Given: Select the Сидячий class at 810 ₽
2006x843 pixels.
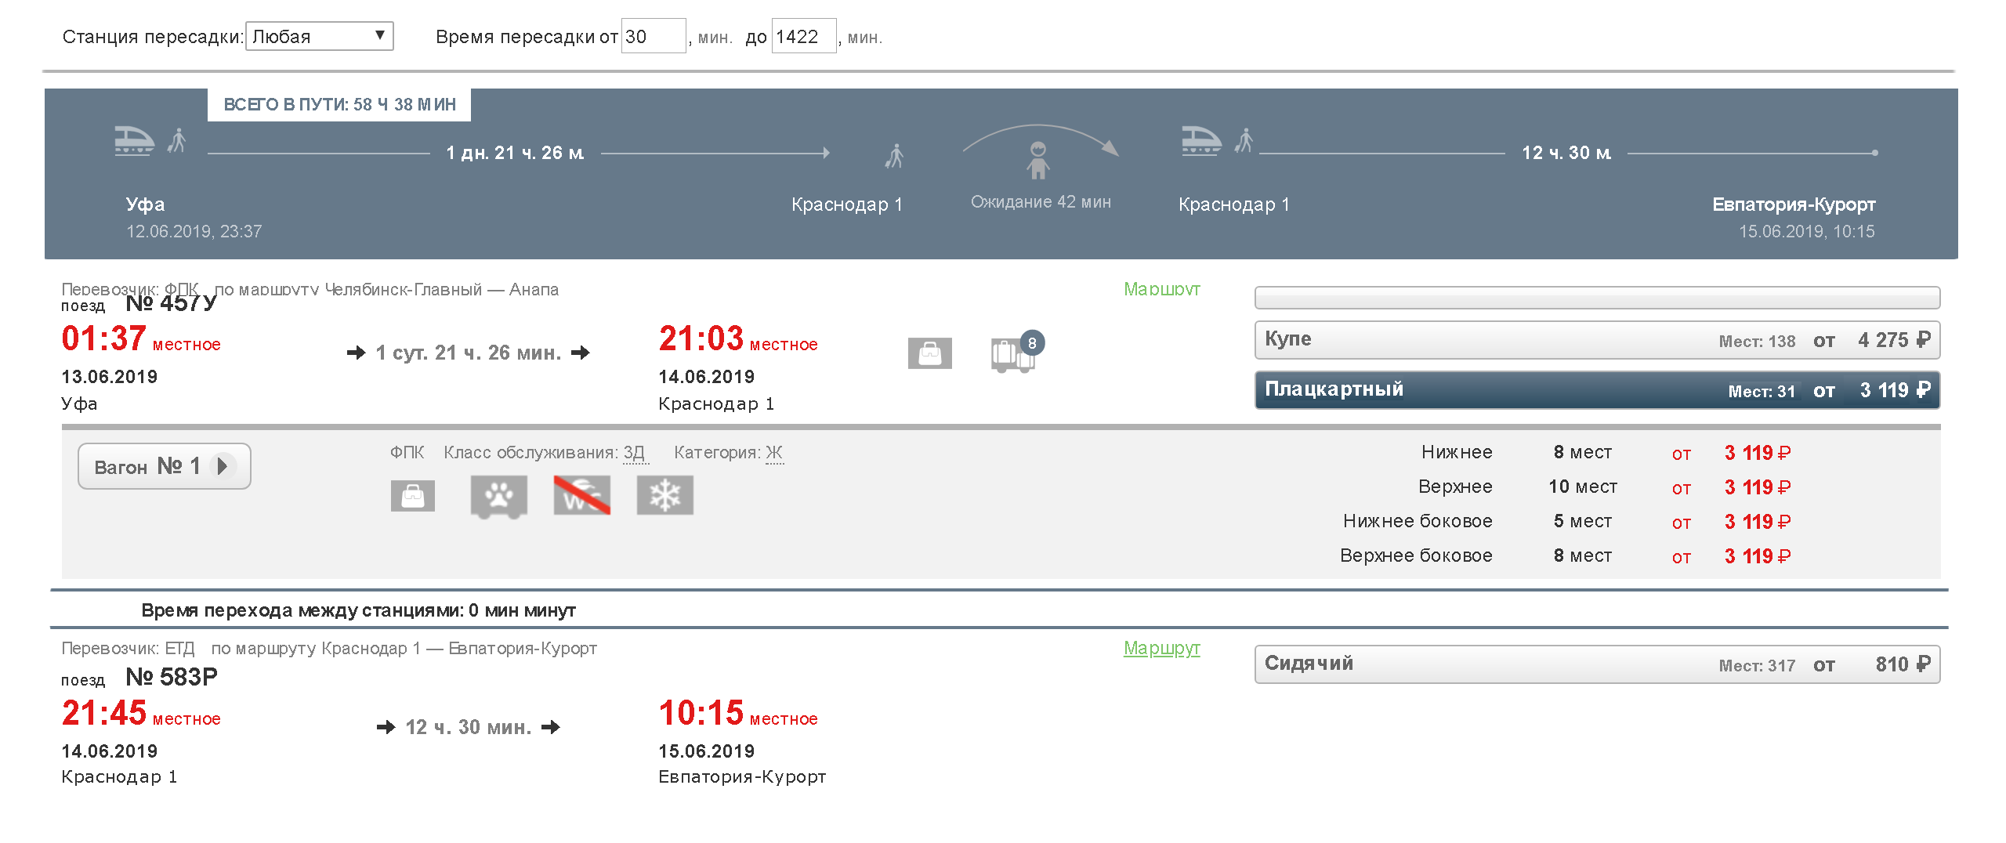Looking at the screenshot, I should 1597,664.
